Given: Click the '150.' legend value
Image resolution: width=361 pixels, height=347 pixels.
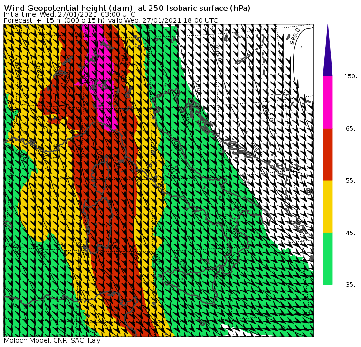Looking at the screenshot, I should tap(351, 76).
